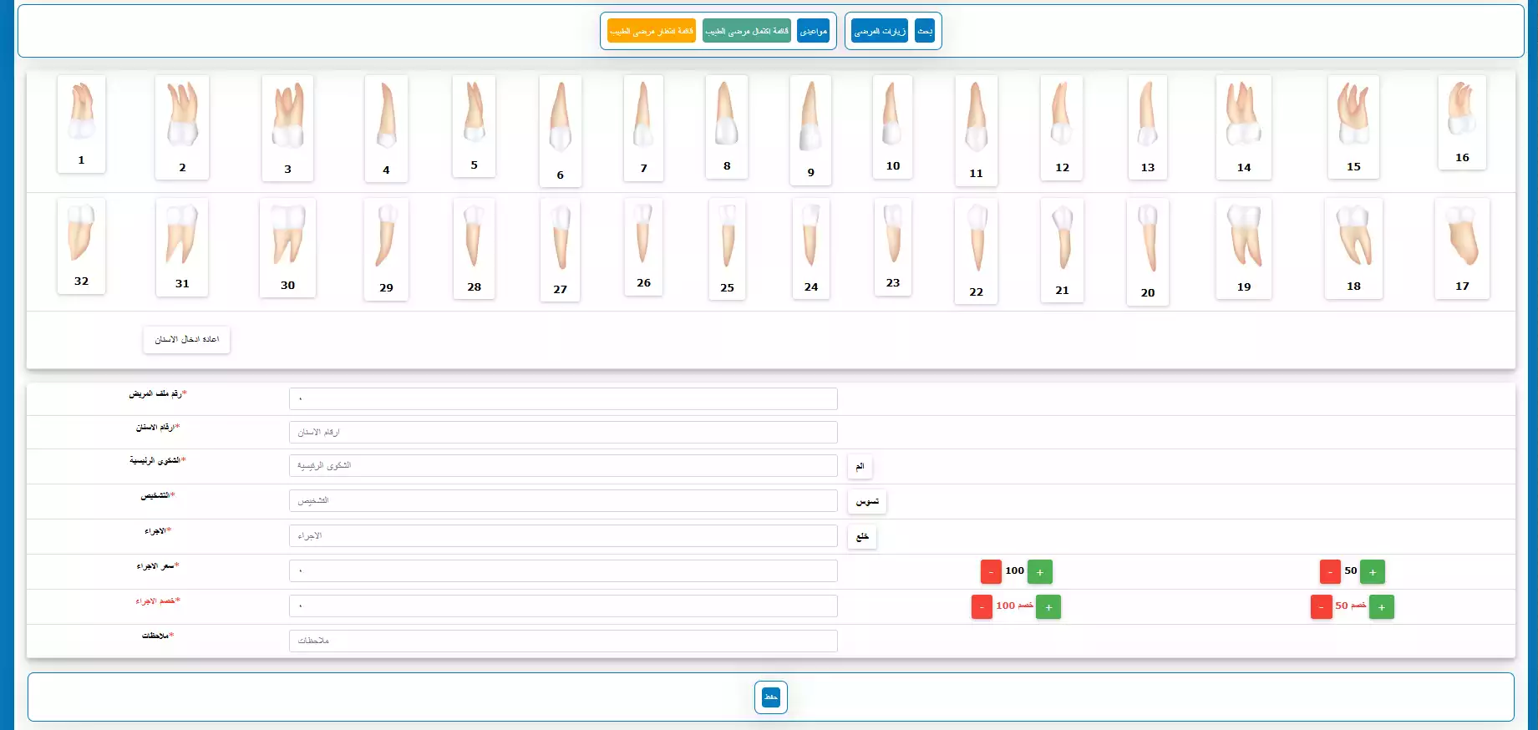Select lower molar tooth 30
The width and height of the screenshot is (1538, 730).
287,248
